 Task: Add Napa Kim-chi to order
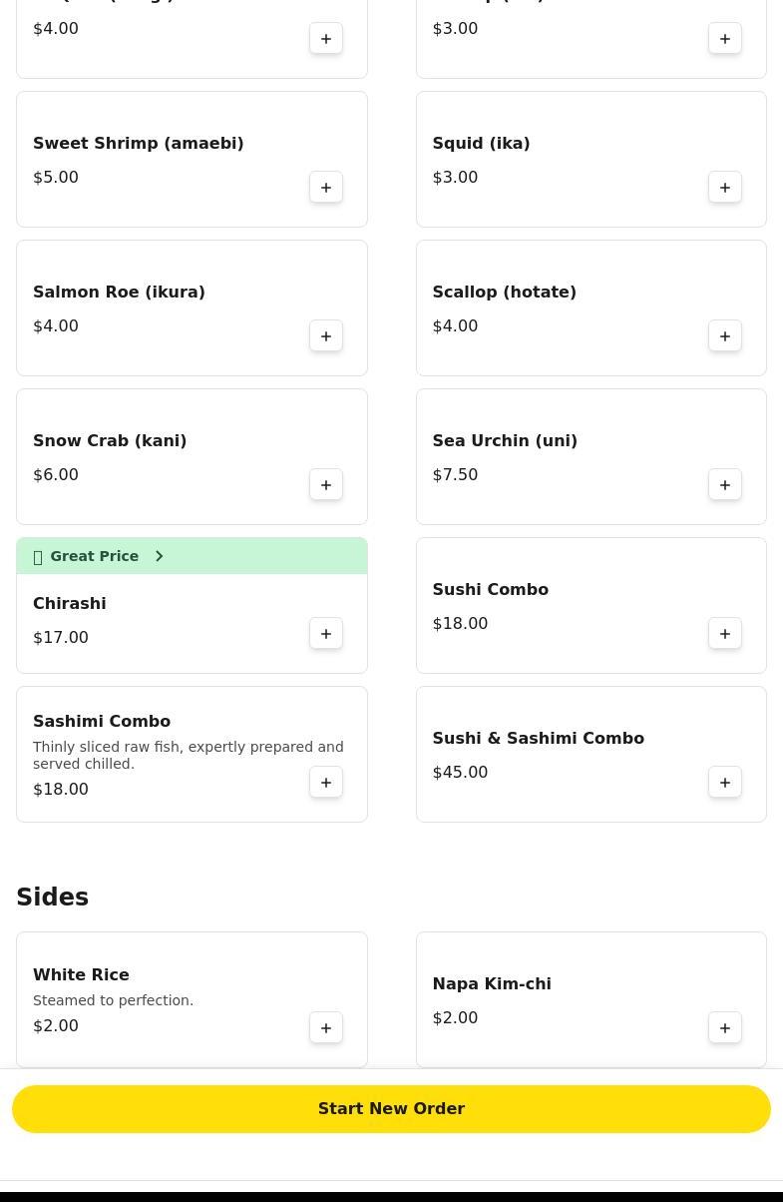click(x=725, y=1028)
